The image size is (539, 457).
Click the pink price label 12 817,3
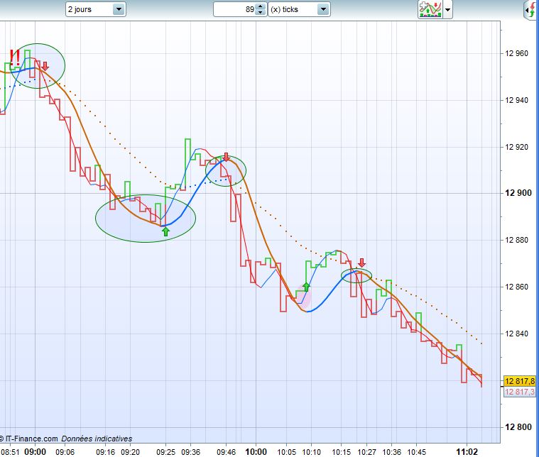click(520, 392)
